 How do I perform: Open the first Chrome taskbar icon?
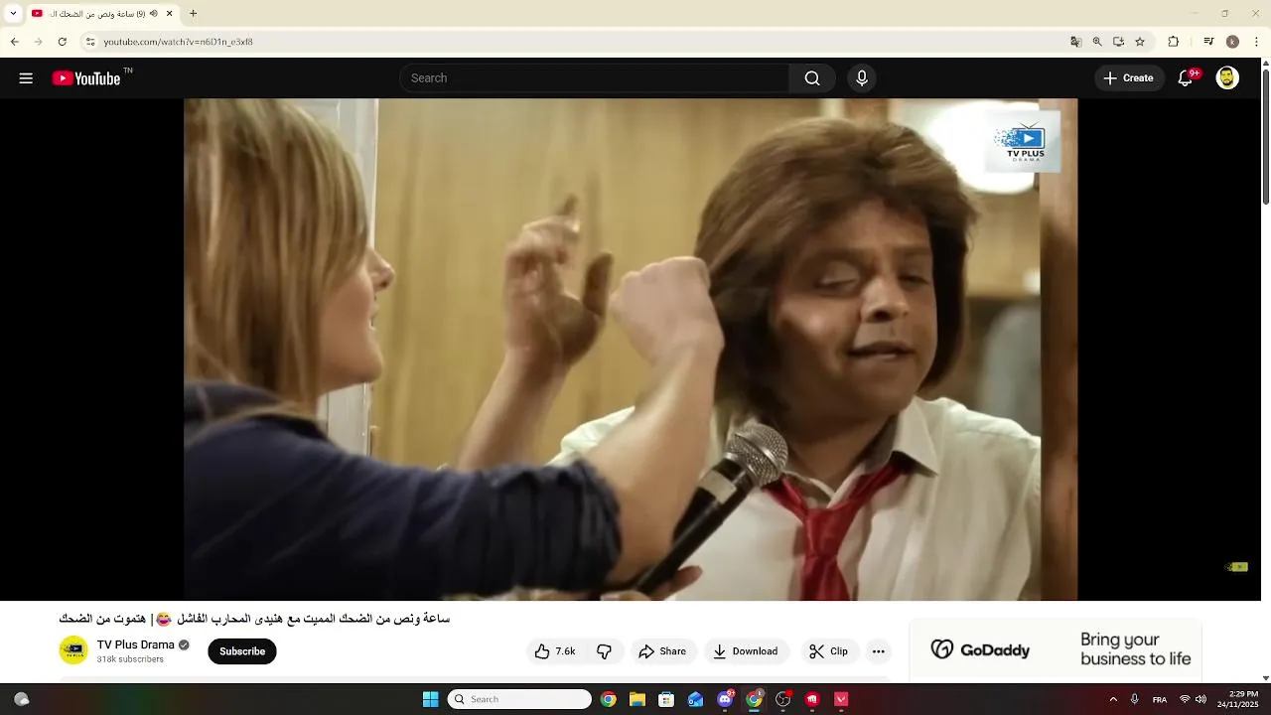[x=609, y=699]
